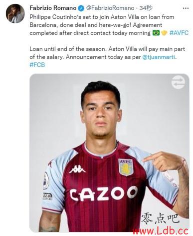Click the 34秒 tweet timestamp
Viewport: 193px width, 236px height.
pos(146,8)
